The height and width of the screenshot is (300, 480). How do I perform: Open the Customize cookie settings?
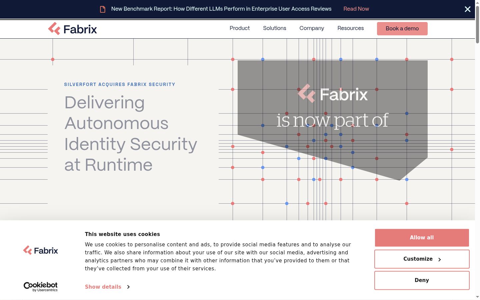click(x=422, y=259)
